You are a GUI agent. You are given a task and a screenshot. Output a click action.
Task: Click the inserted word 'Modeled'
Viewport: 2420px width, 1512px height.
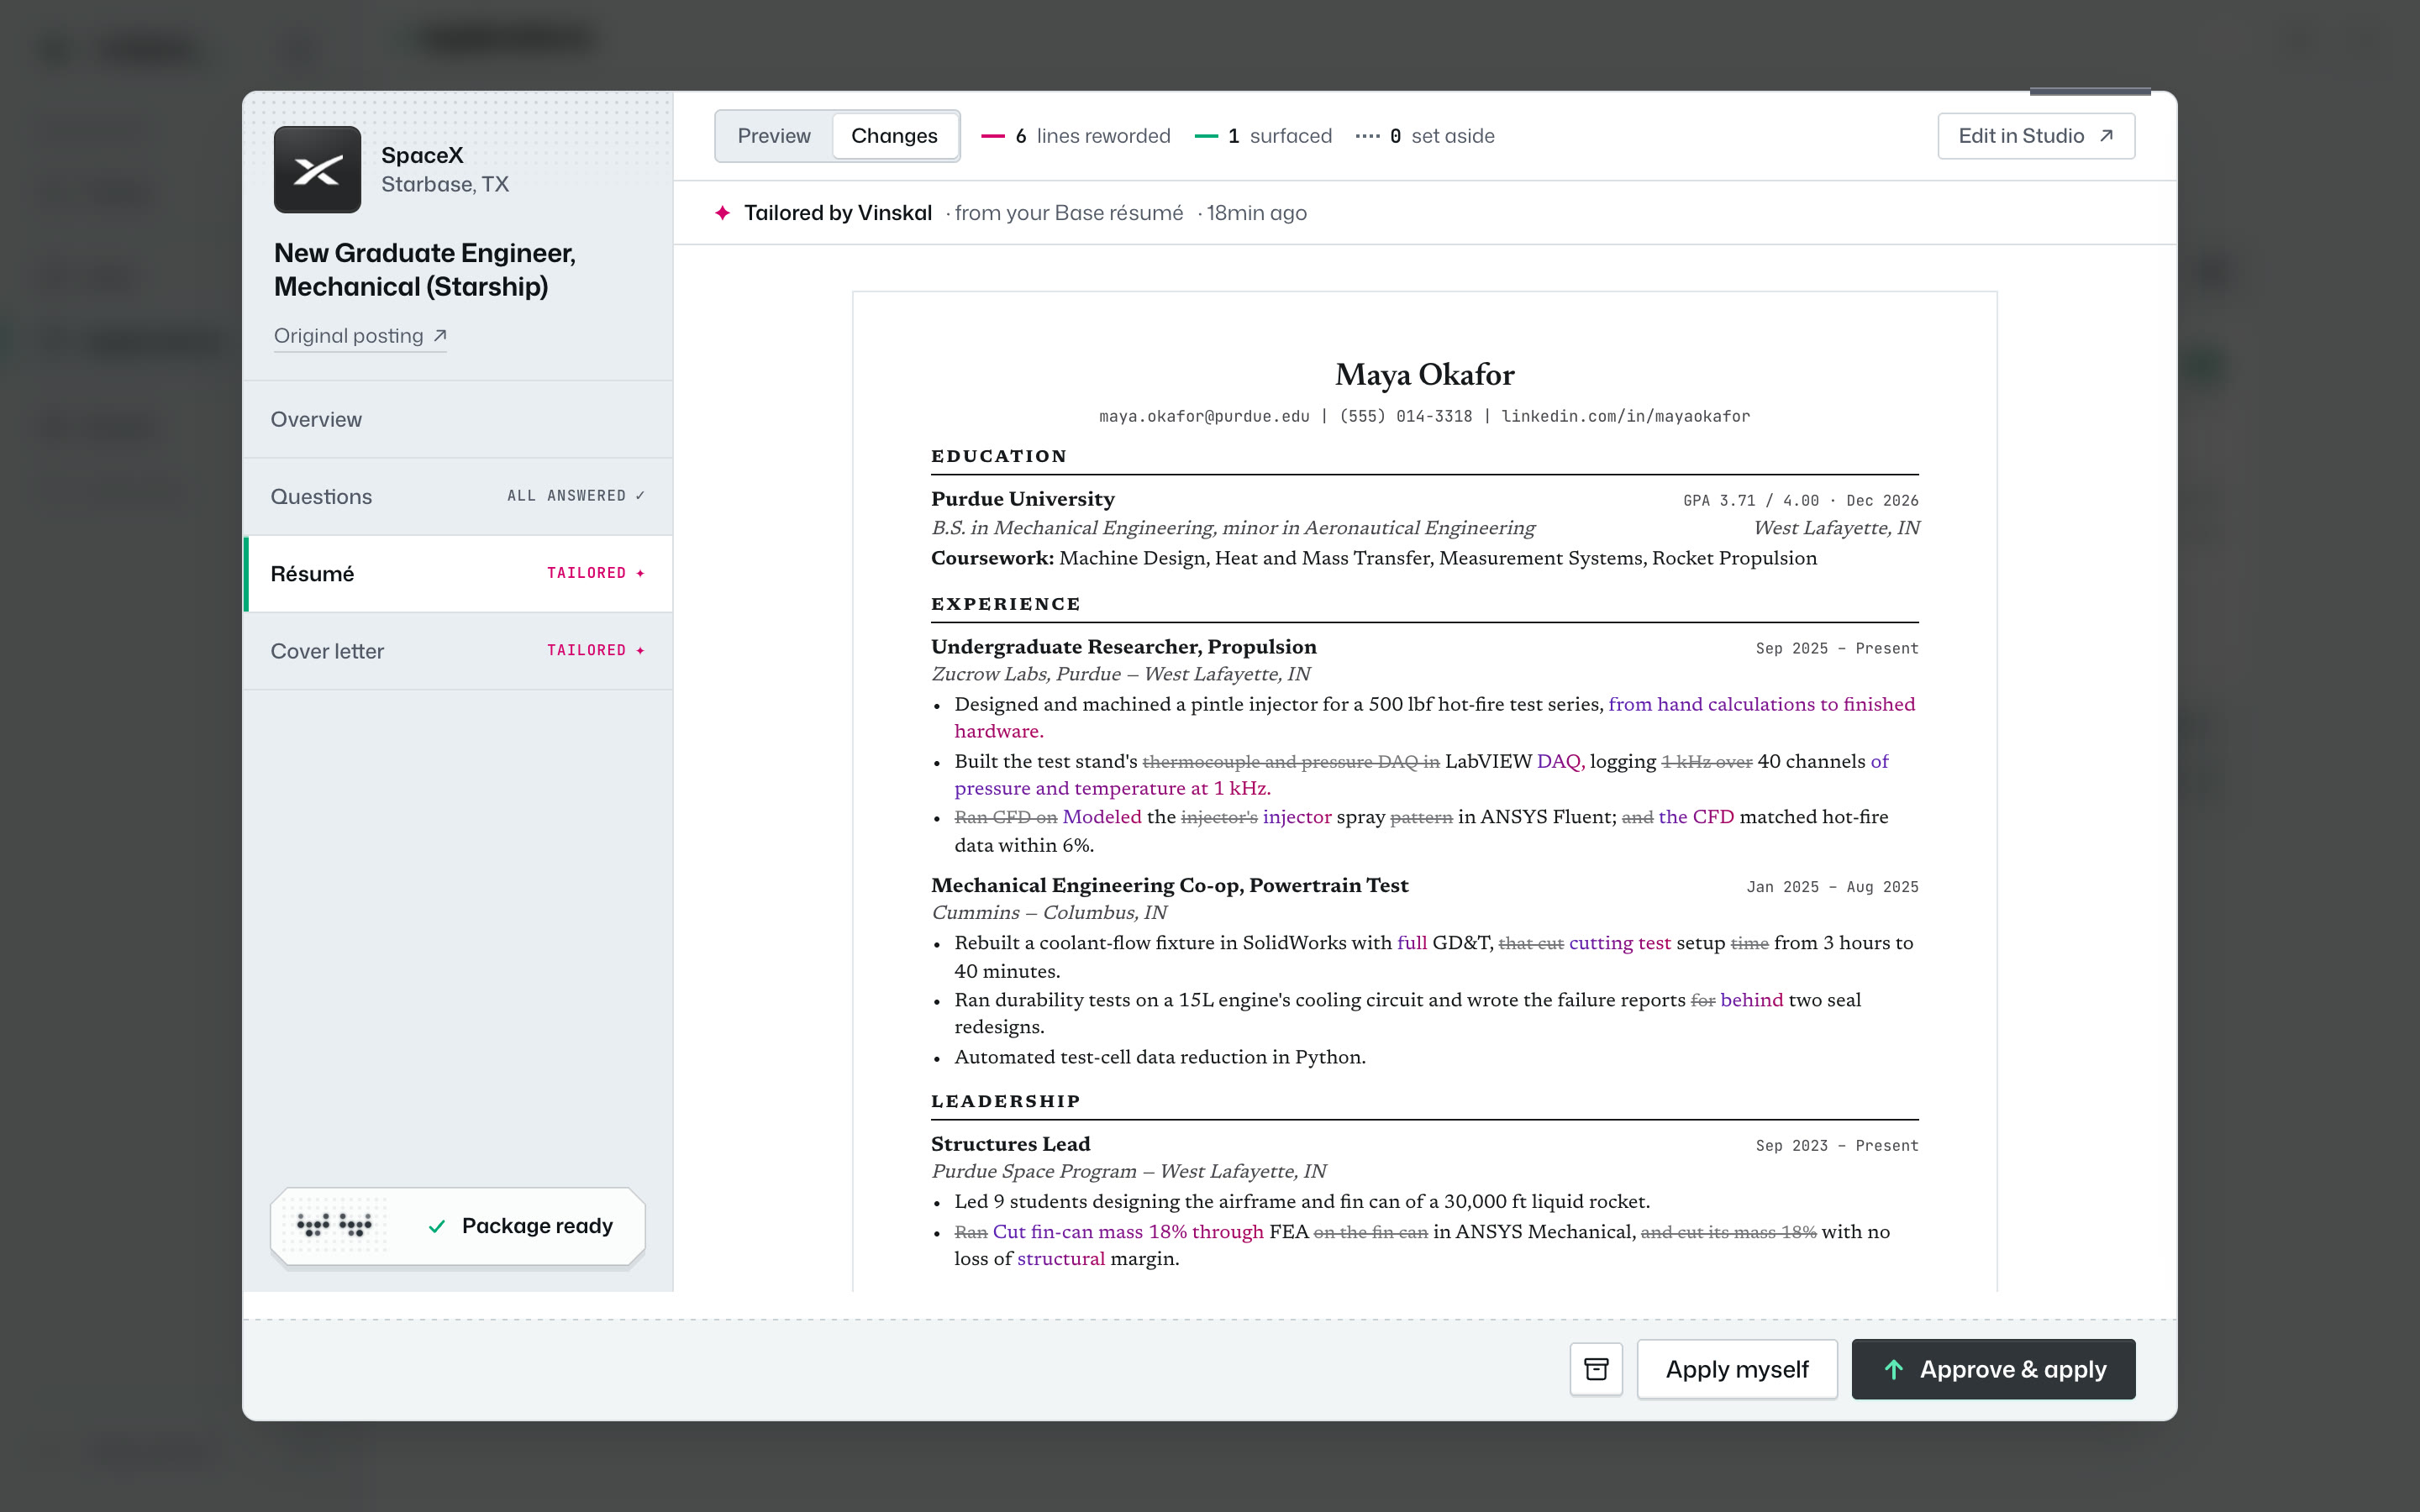point(1101,817)
